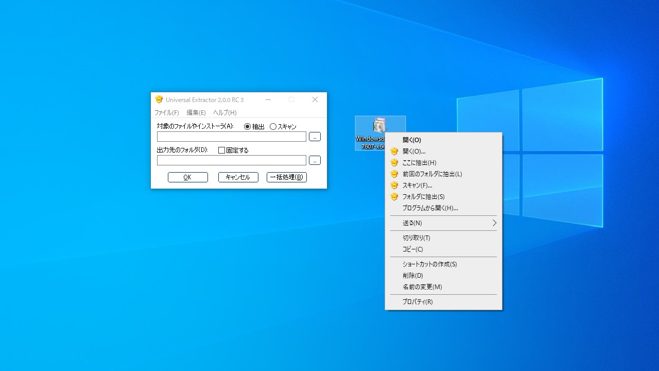Click the OK button

click(x=188, y=177)
